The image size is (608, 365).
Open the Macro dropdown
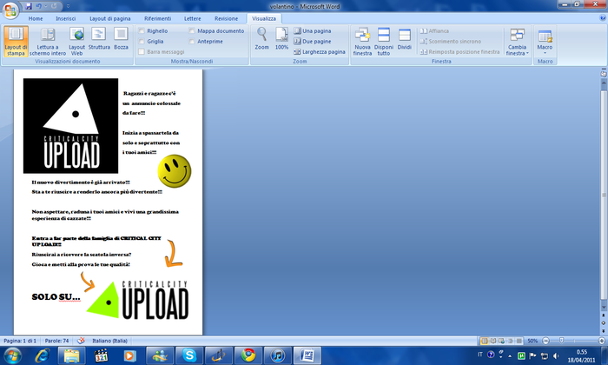[x=545, y=42]
